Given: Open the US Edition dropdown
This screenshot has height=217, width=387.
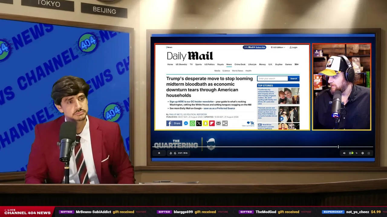Looking at the screenshot, I should 278,47.
